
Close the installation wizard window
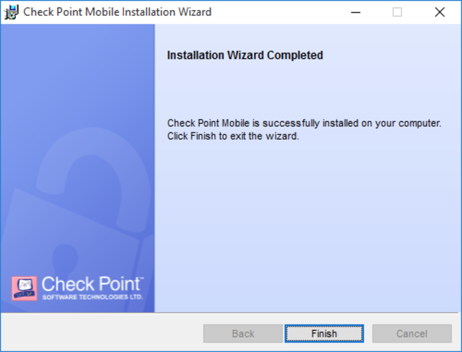pyautogui.click(x=440, y=12)
